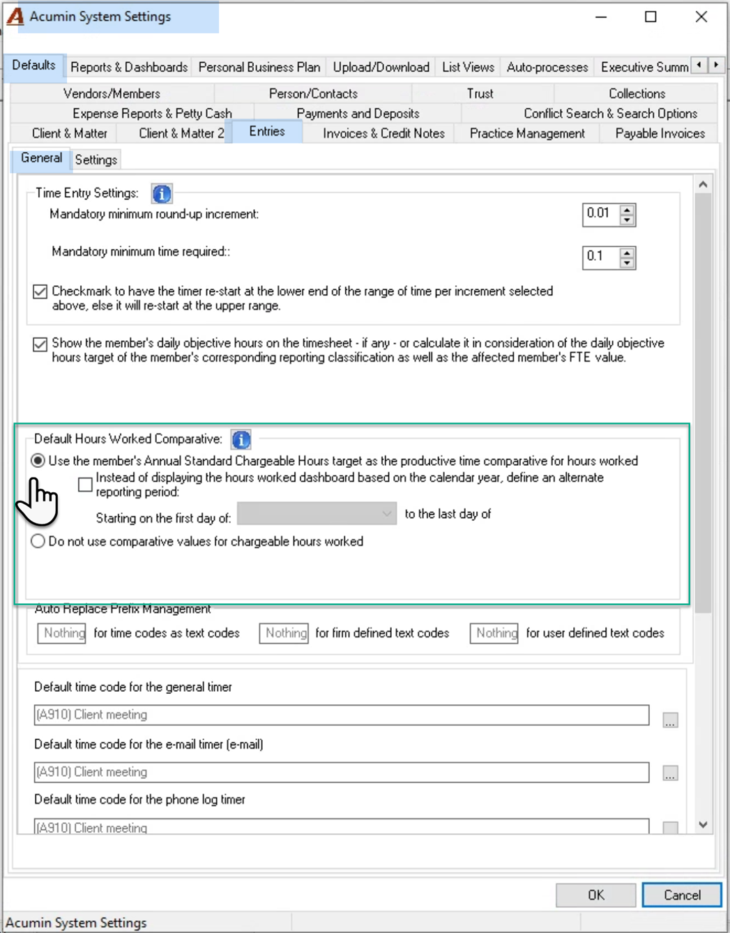Select Payable Invoices tab
The image size is (730, 933).
click(x=660, y=133)
